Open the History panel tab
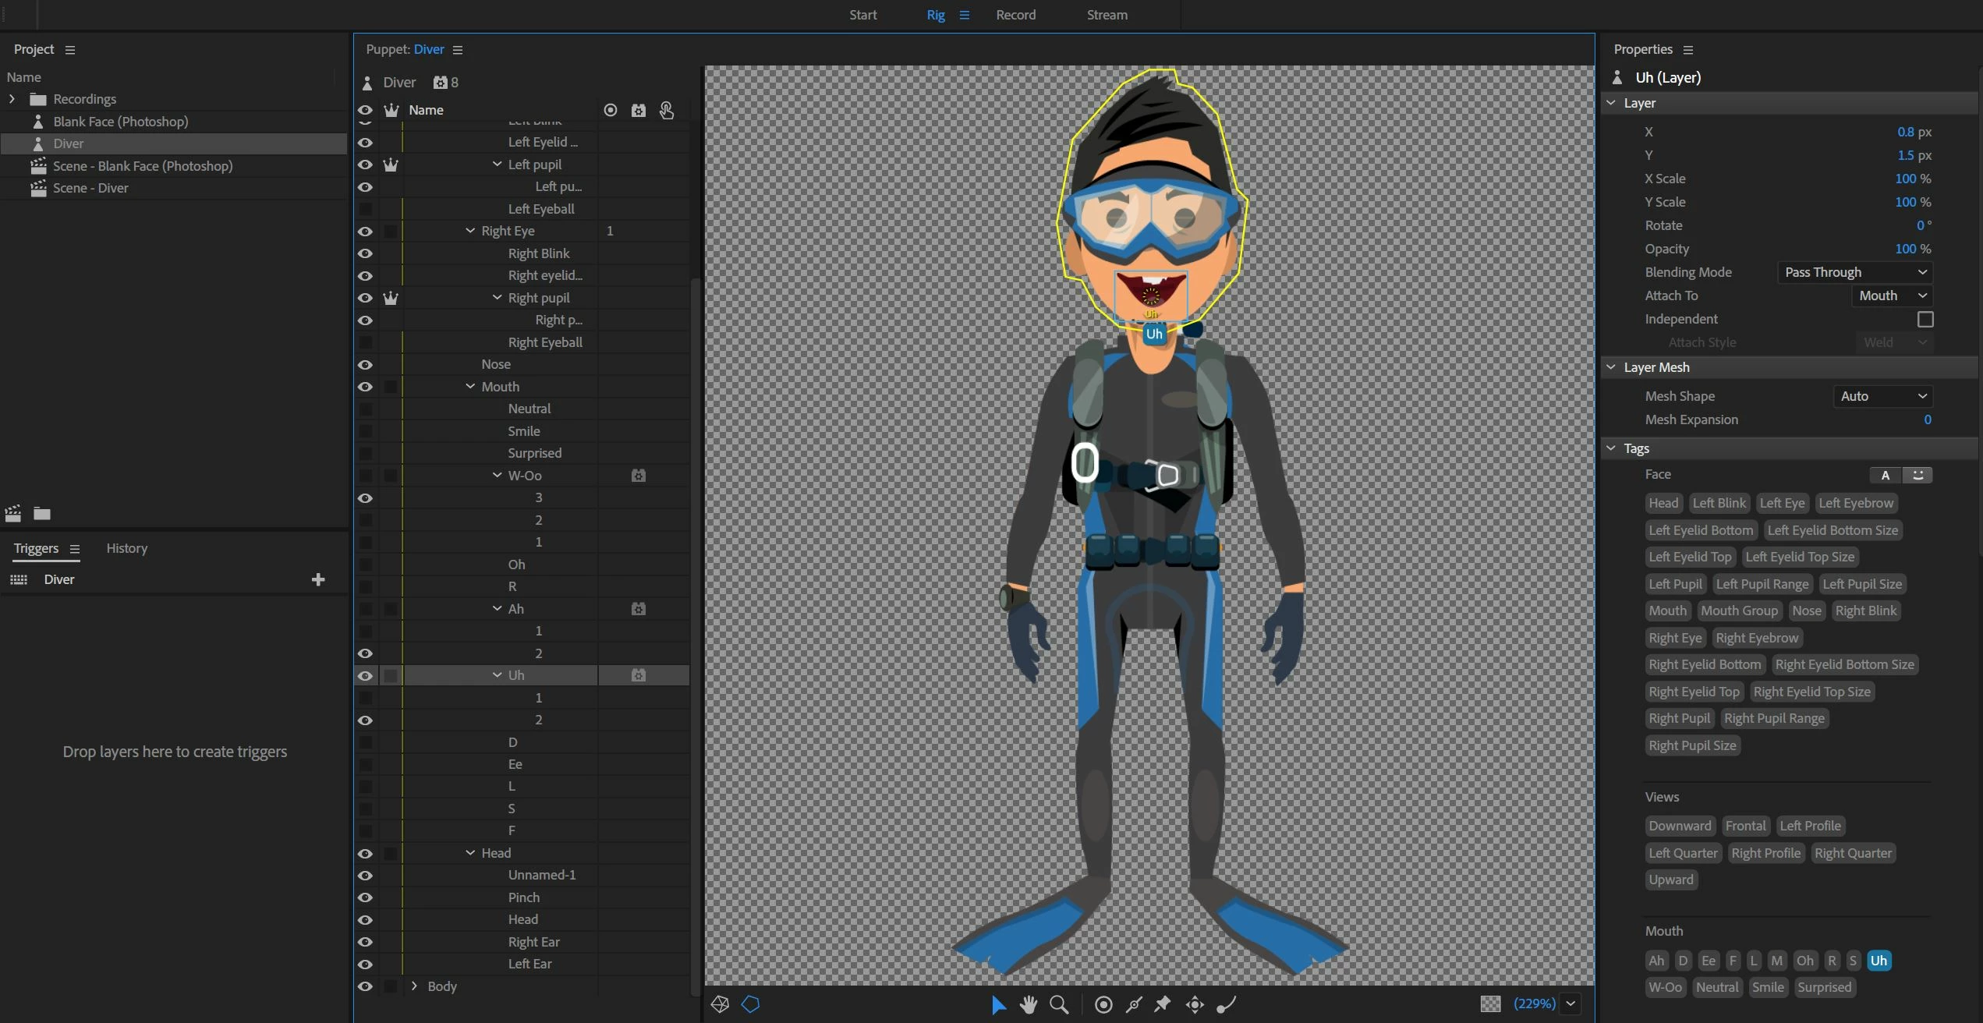Viewport: 1983px width, 1023px height. tap(126, 548)
